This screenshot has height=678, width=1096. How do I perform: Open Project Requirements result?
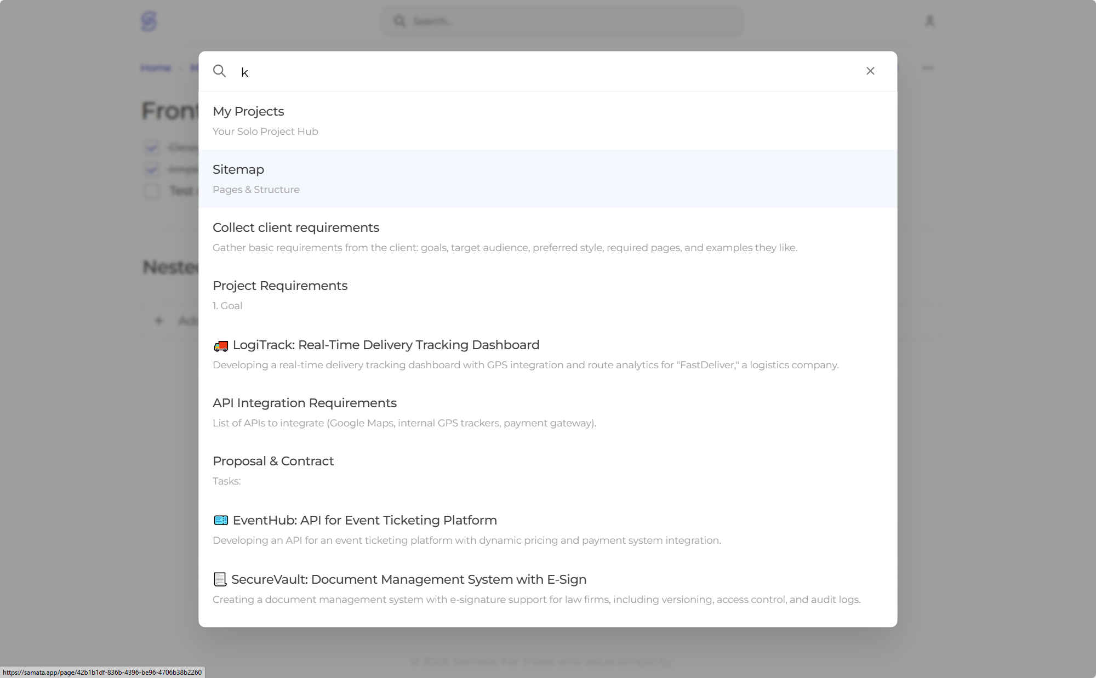pos(280,286)
